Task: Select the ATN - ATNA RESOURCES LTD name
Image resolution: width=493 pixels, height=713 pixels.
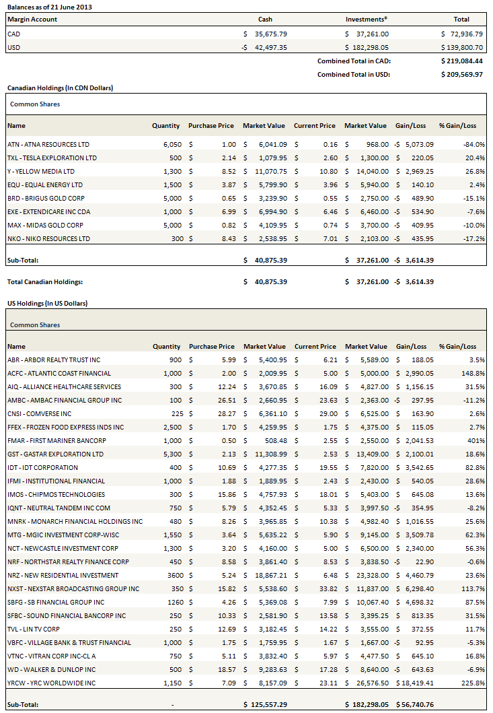Action: click(x=48, y=144)
